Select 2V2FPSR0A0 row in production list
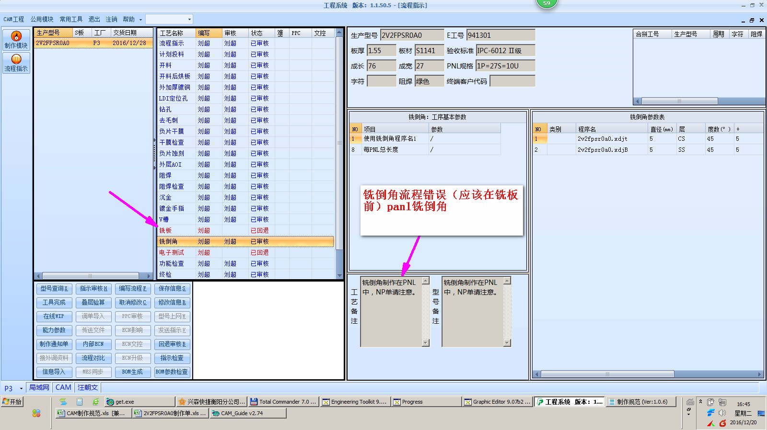This screenshot has height=430, width=767. (x=93, y=43)
